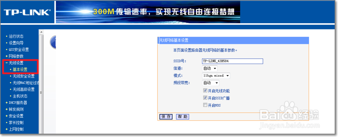The image size is (338, 137).
Task: Expand 安全设置 section
Action: point(16,116)
